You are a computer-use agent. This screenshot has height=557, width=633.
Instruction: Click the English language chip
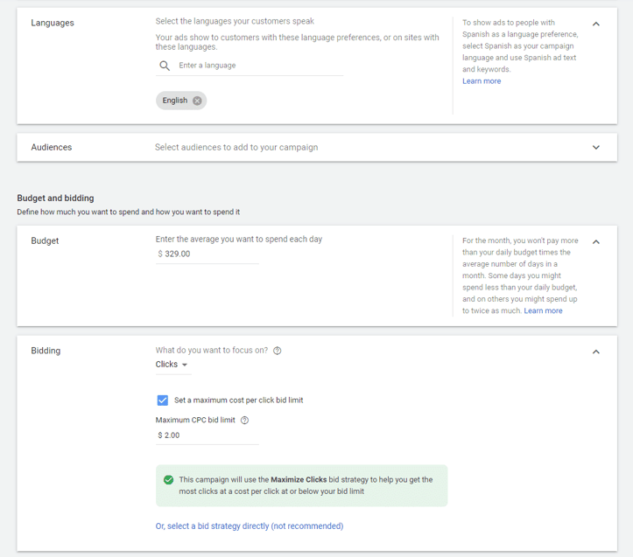[x=175, y=101]
